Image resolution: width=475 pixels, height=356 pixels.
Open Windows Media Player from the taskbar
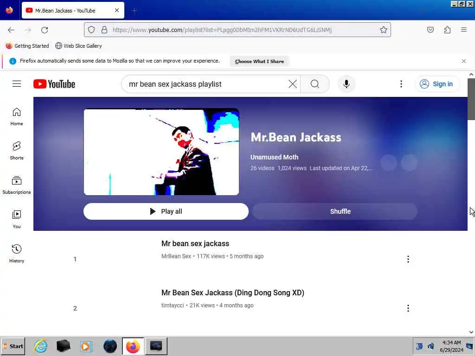coord(86,346)
